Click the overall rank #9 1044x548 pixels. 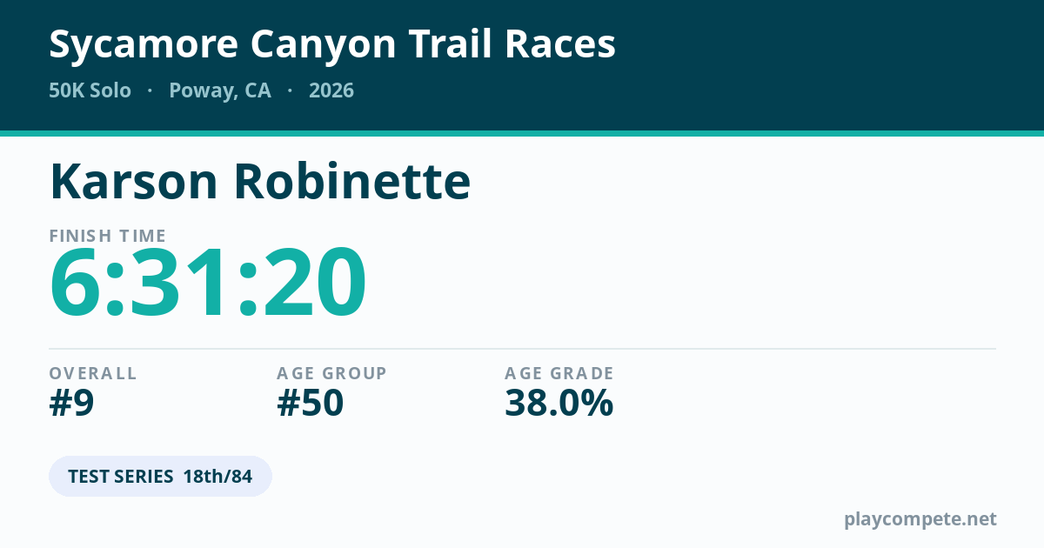tap(71, 403)
